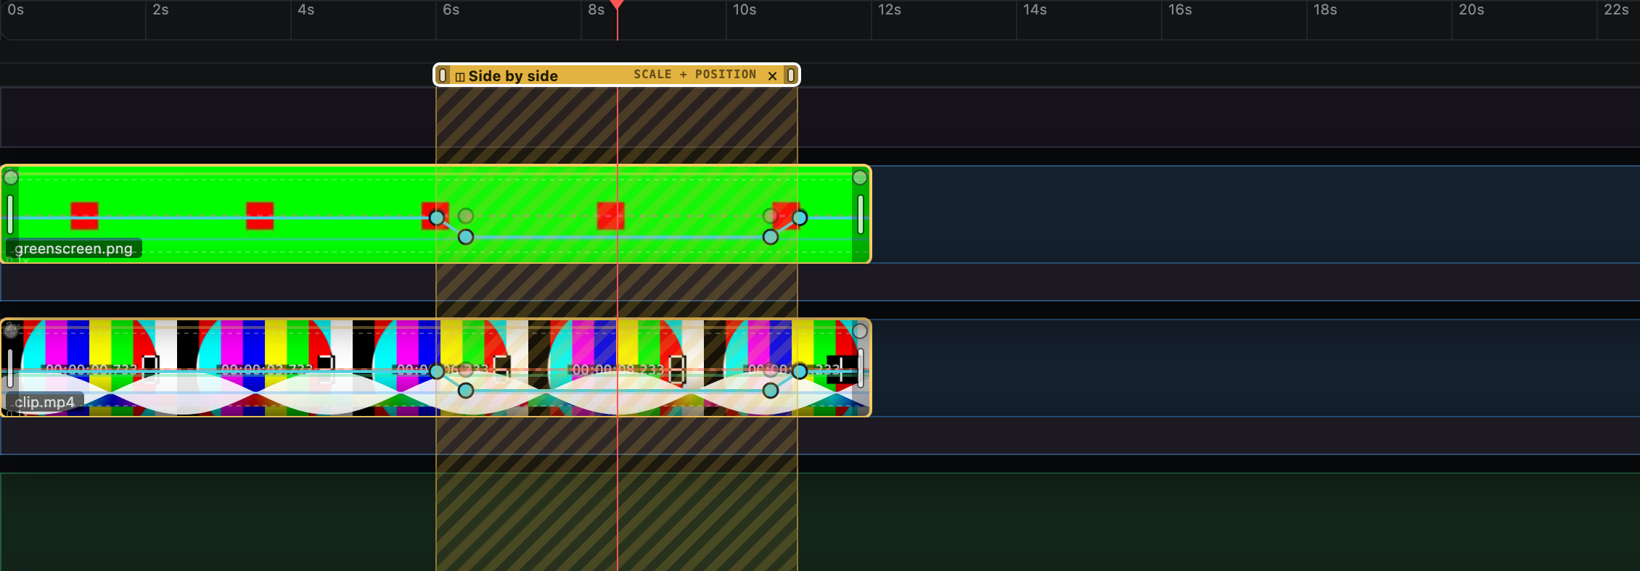1640x571 pixels.
Task: Select the right trim handle of greenscreen.png
Action: (861, 214)
